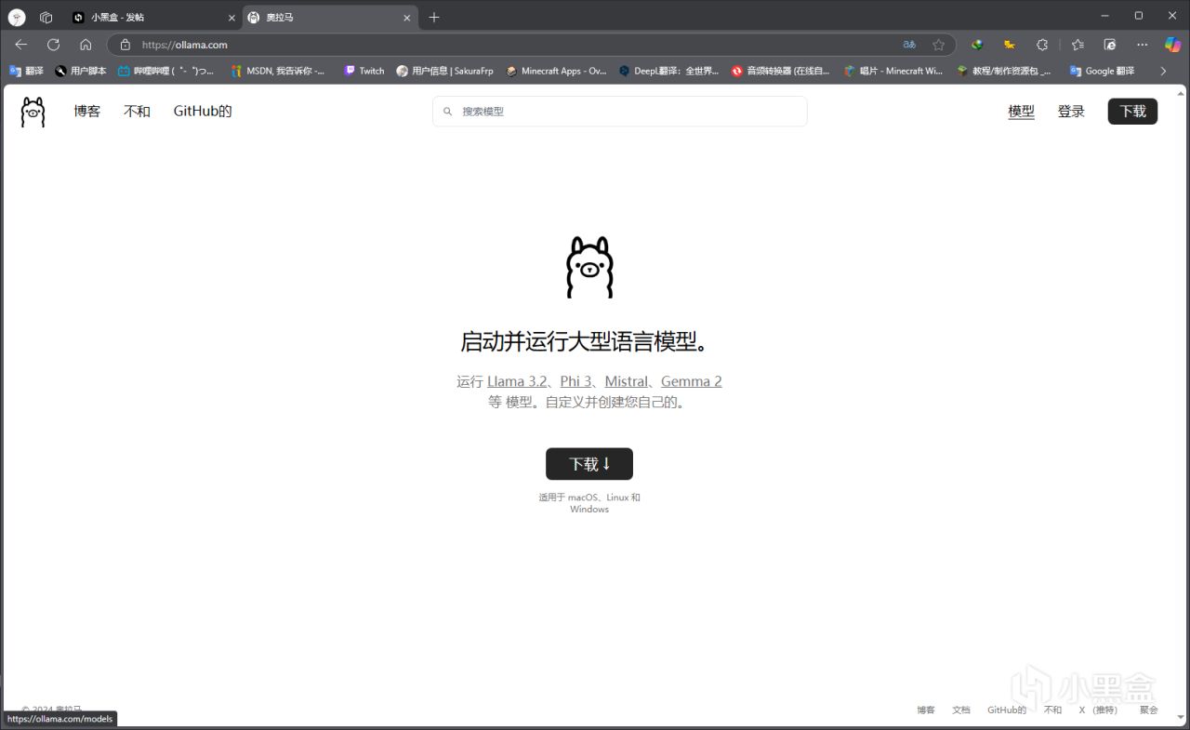The image size is (1190, 730).
Task: Open the collections icon in toolbar
Action: pyautogui.click(x=1109, y=45)
